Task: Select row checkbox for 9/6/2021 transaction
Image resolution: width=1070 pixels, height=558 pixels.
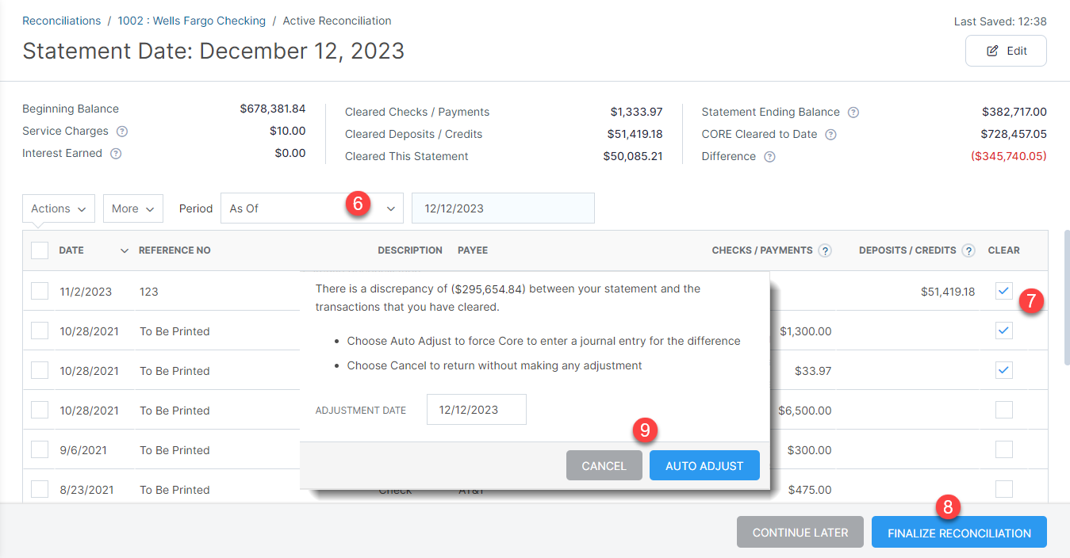Action: click(x=40, y=449)
